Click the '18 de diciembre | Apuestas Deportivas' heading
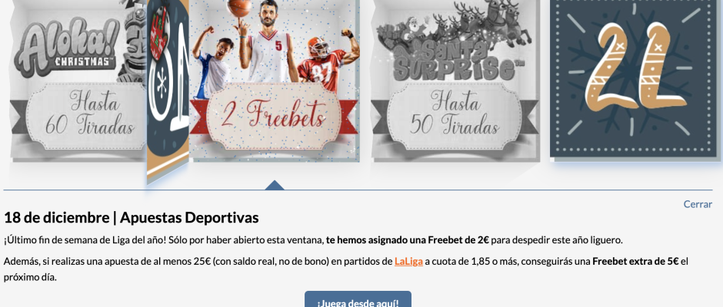This screenshot has width=723, height=307. (131, 218)
